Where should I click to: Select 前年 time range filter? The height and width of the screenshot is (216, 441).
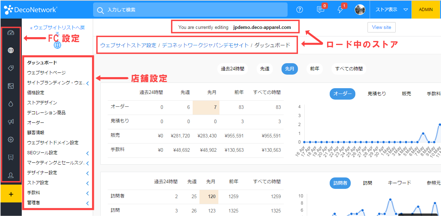tap(315, 69)
